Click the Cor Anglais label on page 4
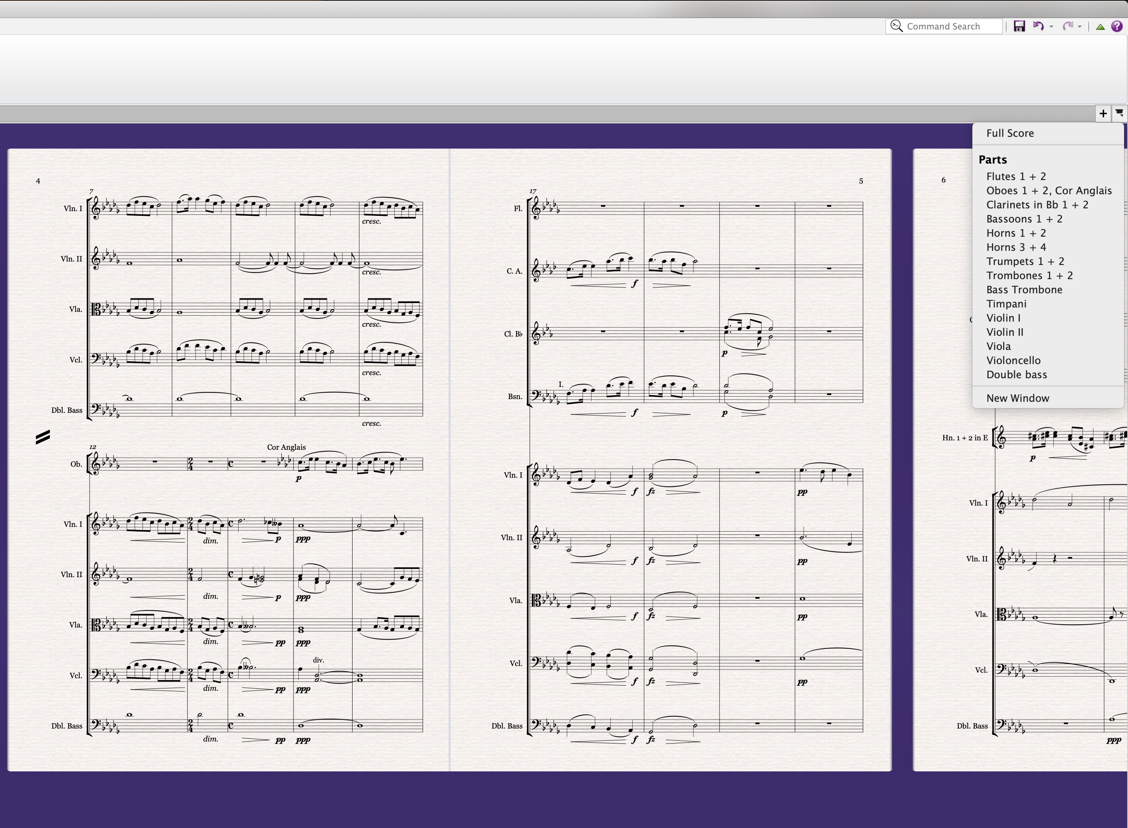 click(286, 447)
